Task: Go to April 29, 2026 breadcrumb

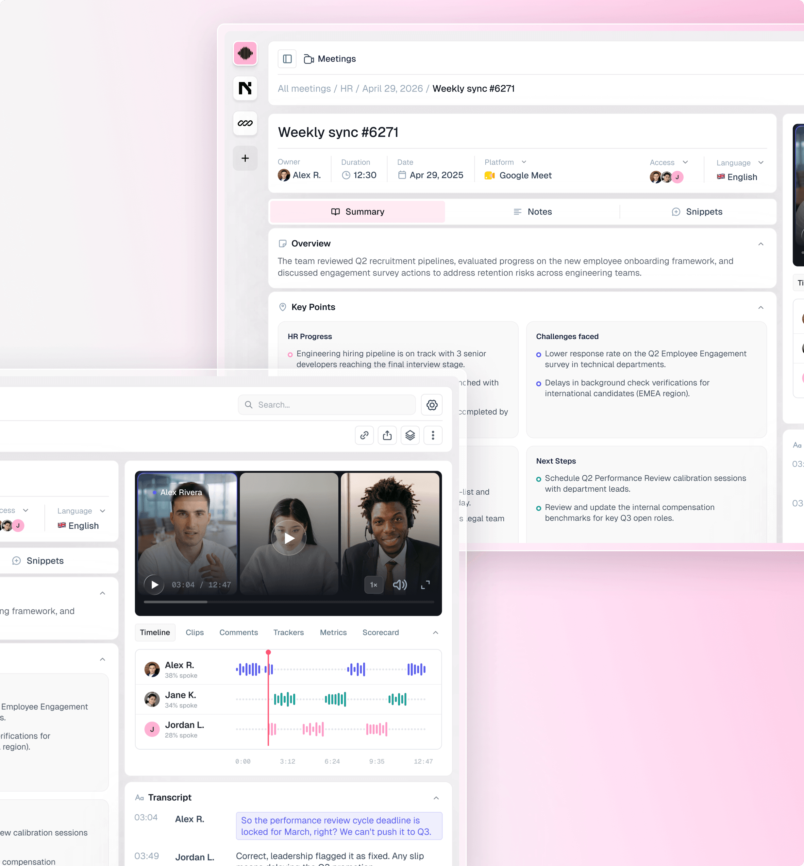Action: click(x=393, y=88)
